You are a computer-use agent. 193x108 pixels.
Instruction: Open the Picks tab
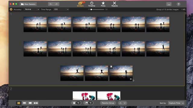tap(103, 4)
